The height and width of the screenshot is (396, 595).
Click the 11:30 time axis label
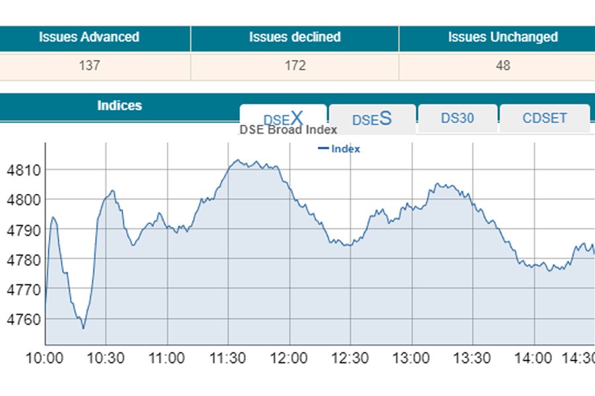tap(228, 358)
